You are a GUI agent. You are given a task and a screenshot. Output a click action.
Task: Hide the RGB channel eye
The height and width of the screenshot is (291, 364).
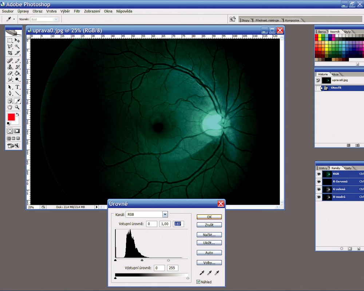(319, 174)
